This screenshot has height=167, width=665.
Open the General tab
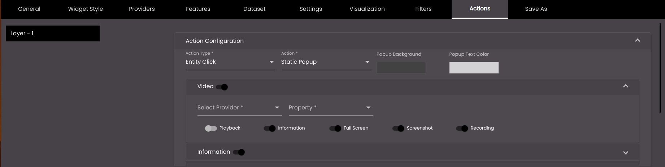[29, 9]
